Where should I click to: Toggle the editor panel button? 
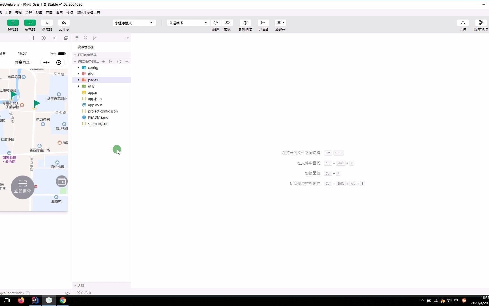[30, 23]
